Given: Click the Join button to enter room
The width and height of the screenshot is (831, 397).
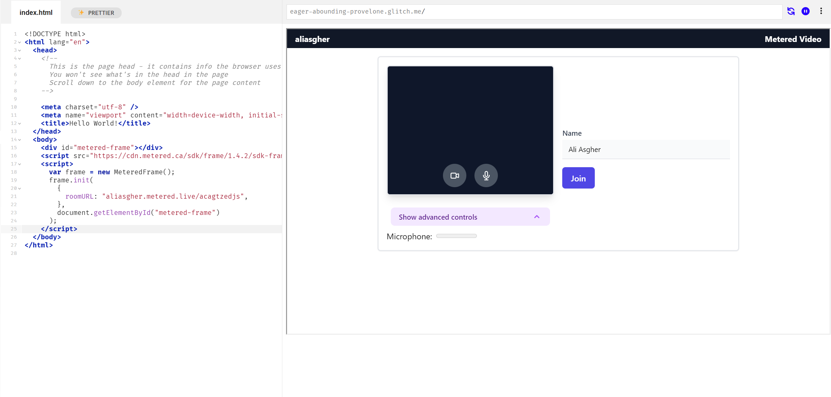Looking at the screenshot, I should [578, 178].
